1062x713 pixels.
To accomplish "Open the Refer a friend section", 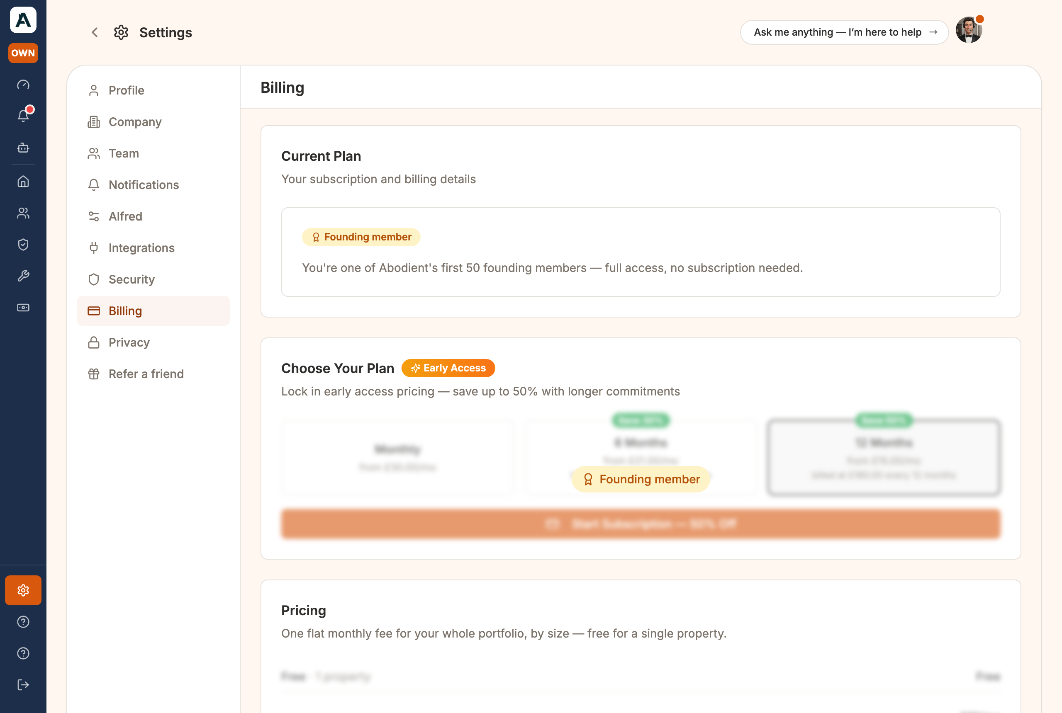I will 153,374.
